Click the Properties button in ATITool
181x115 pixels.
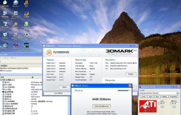point(173,97)
